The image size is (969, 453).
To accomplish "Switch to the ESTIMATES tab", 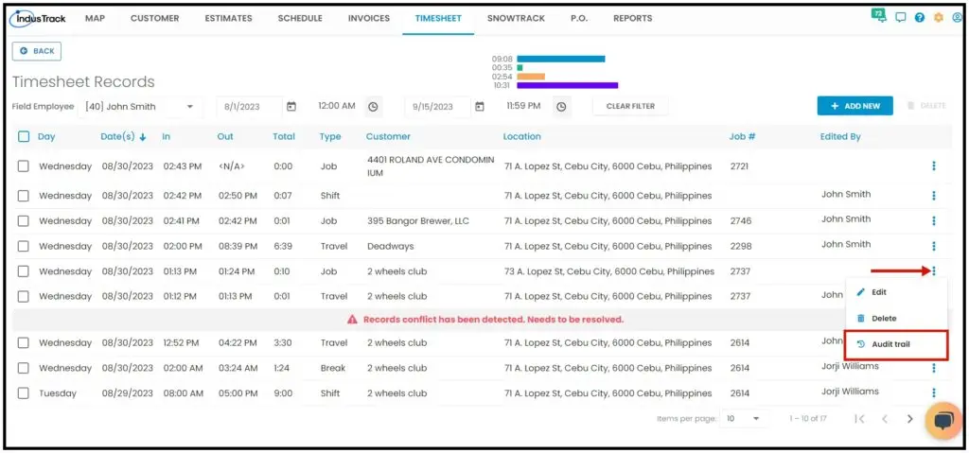I will 229,18.
